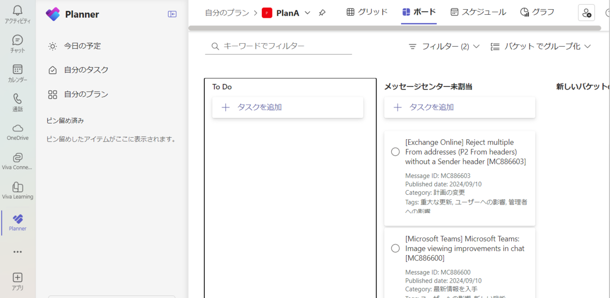Viewport: 610px width, 298px height.
Task: Click タスクを追加 in the To Do bucket
Action: pyautogui.click(x=288, y=107)
